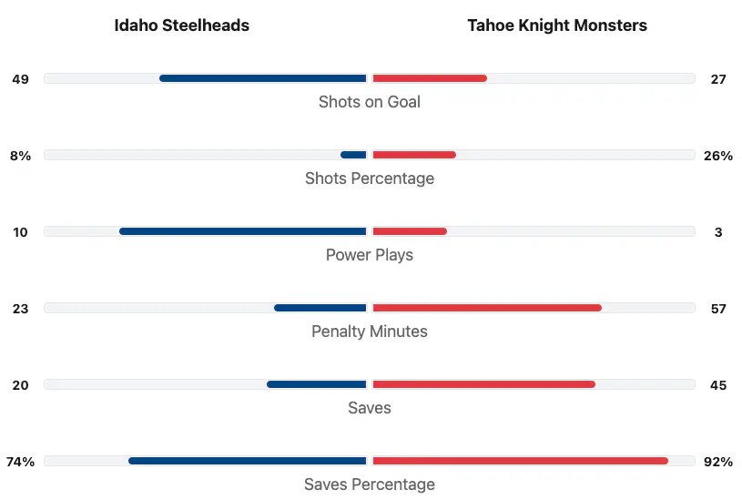
Task: Click the red Shots on Goal bar
Action: tap(430, 78)
